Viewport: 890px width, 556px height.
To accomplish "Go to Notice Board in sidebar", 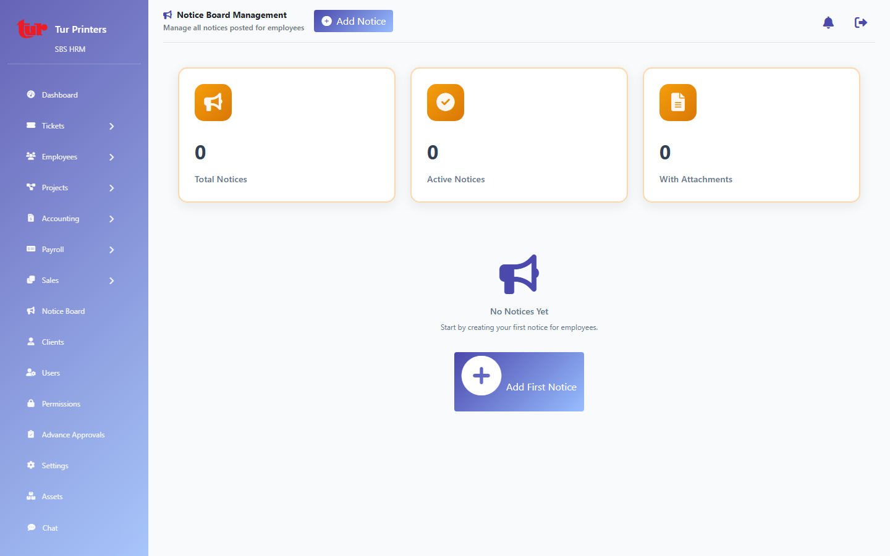I will click(63, 311).
